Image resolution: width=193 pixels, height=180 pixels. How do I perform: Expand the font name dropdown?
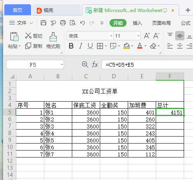111,36
